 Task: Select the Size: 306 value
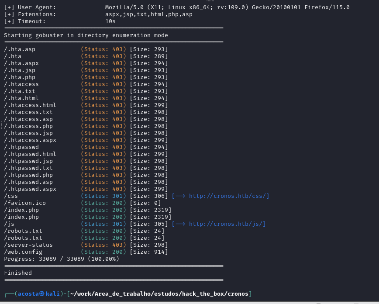pos(149,196)
